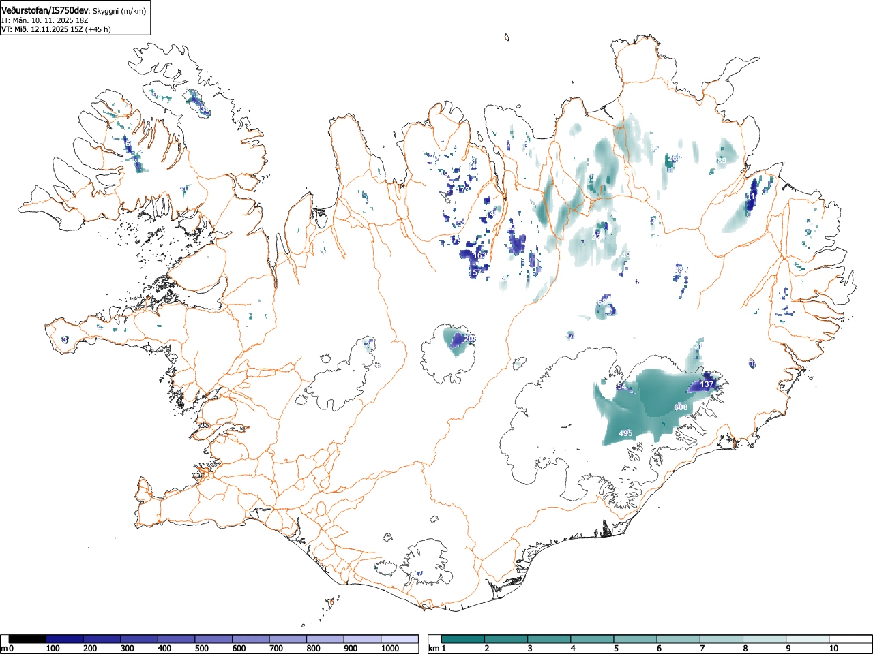Click the black 0–100 m legend swatch
This screenshot has height=654, width=873.
[28, 639]
